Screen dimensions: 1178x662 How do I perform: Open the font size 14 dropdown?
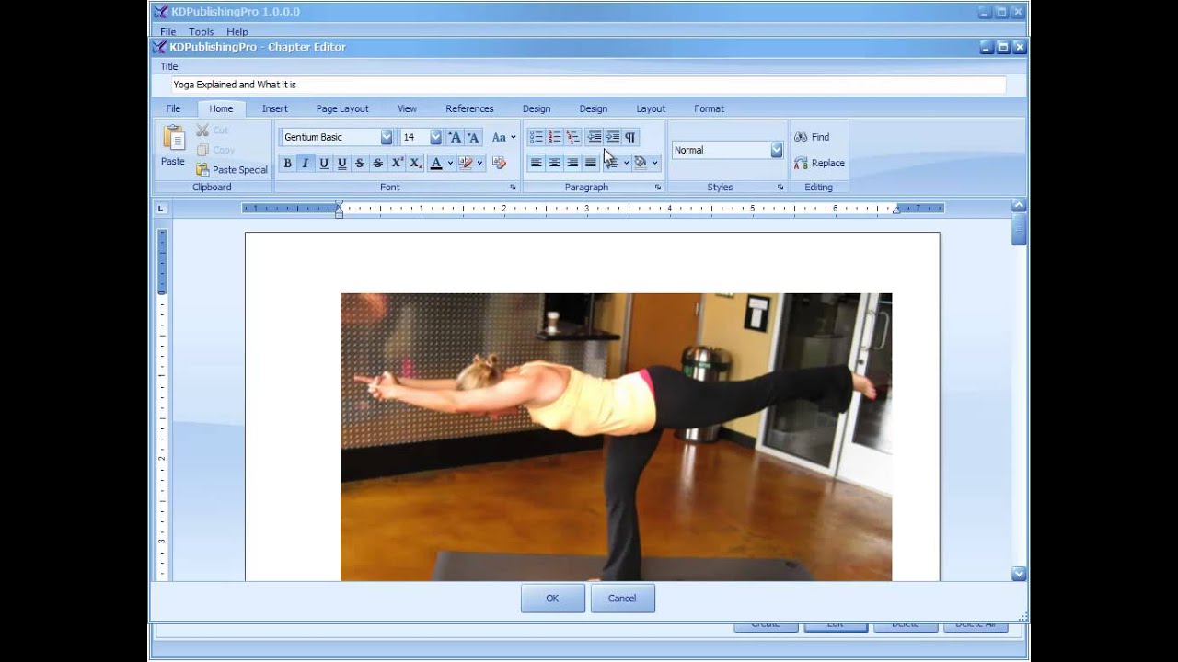pos(435,137)
